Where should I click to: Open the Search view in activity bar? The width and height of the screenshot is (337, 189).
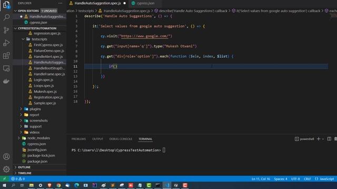click(x=6, y=17)
